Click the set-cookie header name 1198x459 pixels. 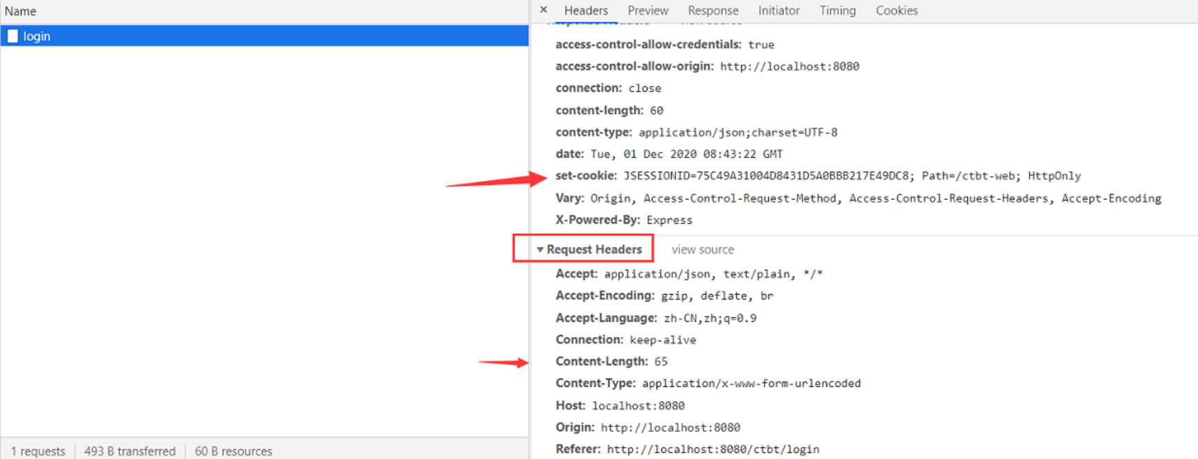tap(586, 176)
